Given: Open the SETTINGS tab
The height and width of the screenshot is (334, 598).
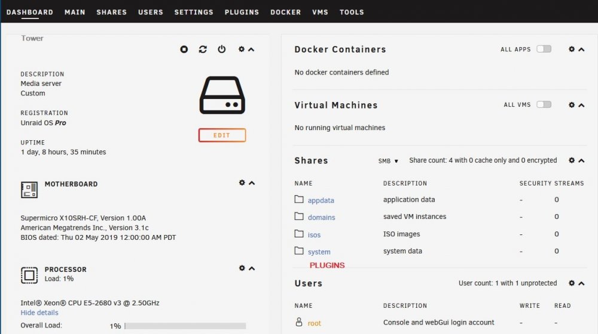Looking at the screenshot, I should click(194, 12).
